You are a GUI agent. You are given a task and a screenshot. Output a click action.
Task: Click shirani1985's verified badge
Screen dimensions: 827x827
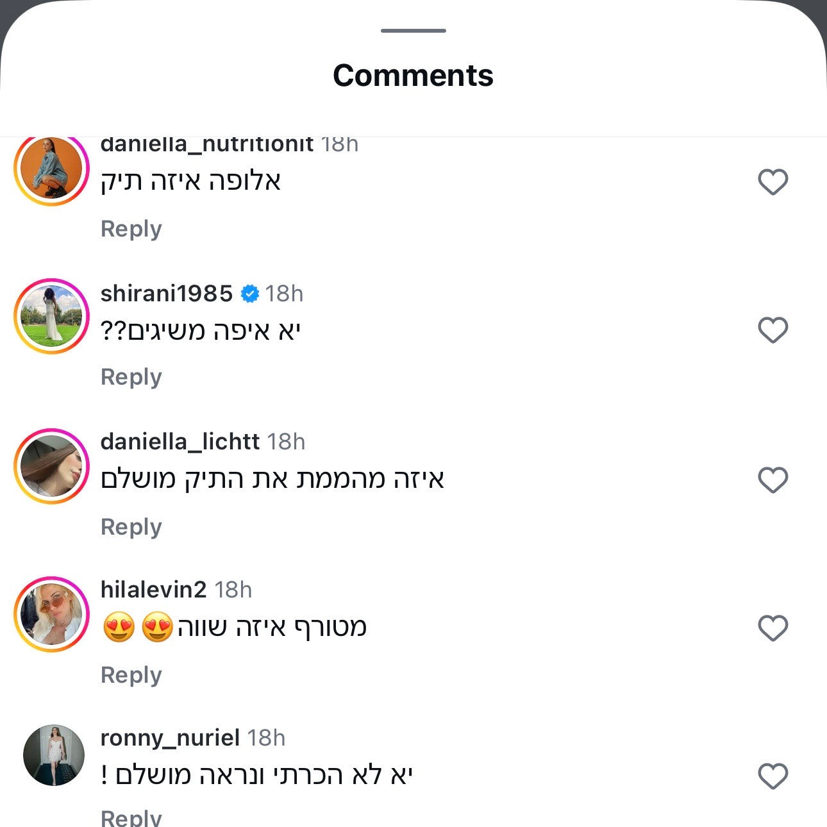(249, 294)
